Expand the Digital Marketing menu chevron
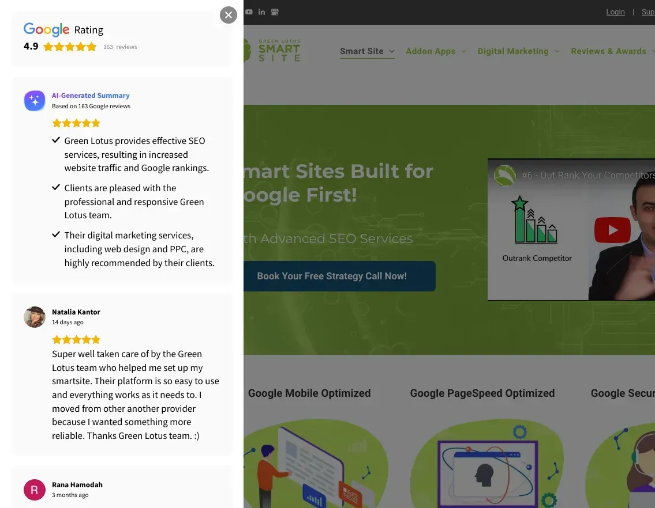The width and height of the screenshot is (655, 508). pyautogui.click(x=557, y=51)
